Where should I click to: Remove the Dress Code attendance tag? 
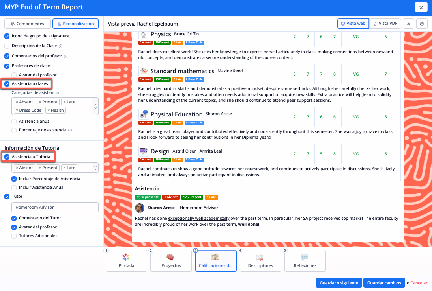point(17,111)
